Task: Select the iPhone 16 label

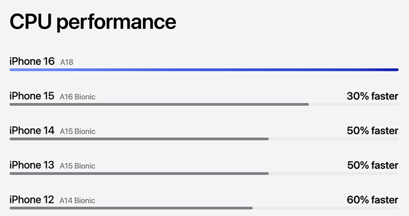Action: pos(31,62)
